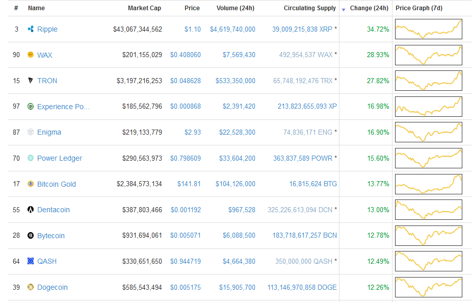Screen dimensions: 472x302
Task: Click the QASH coin logo icon
Action: tap(31, 261)
